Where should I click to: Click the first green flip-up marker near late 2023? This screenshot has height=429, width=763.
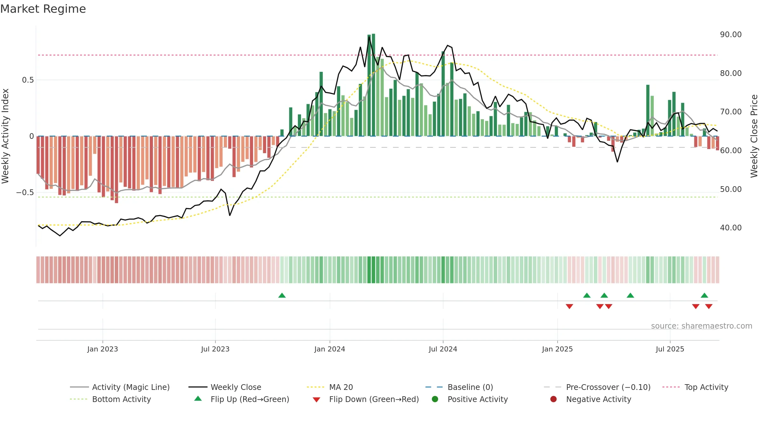point(282,295)
